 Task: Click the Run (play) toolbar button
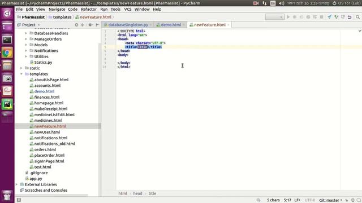[288, 17]
